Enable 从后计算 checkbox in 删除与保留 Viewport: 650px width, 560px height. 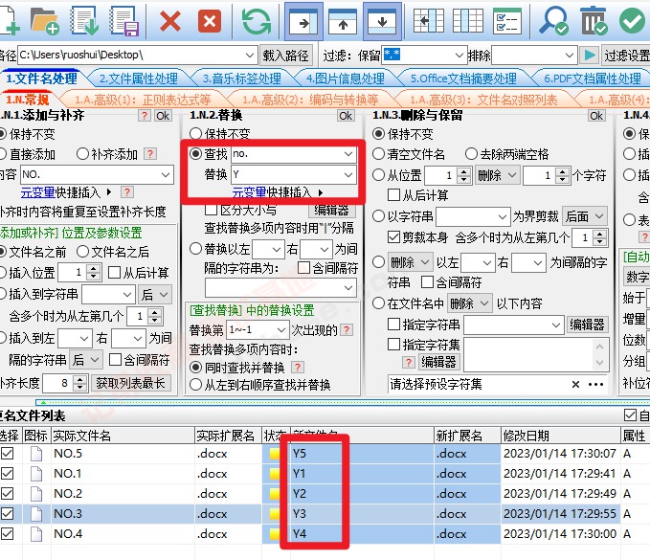[x=393, y=195]
